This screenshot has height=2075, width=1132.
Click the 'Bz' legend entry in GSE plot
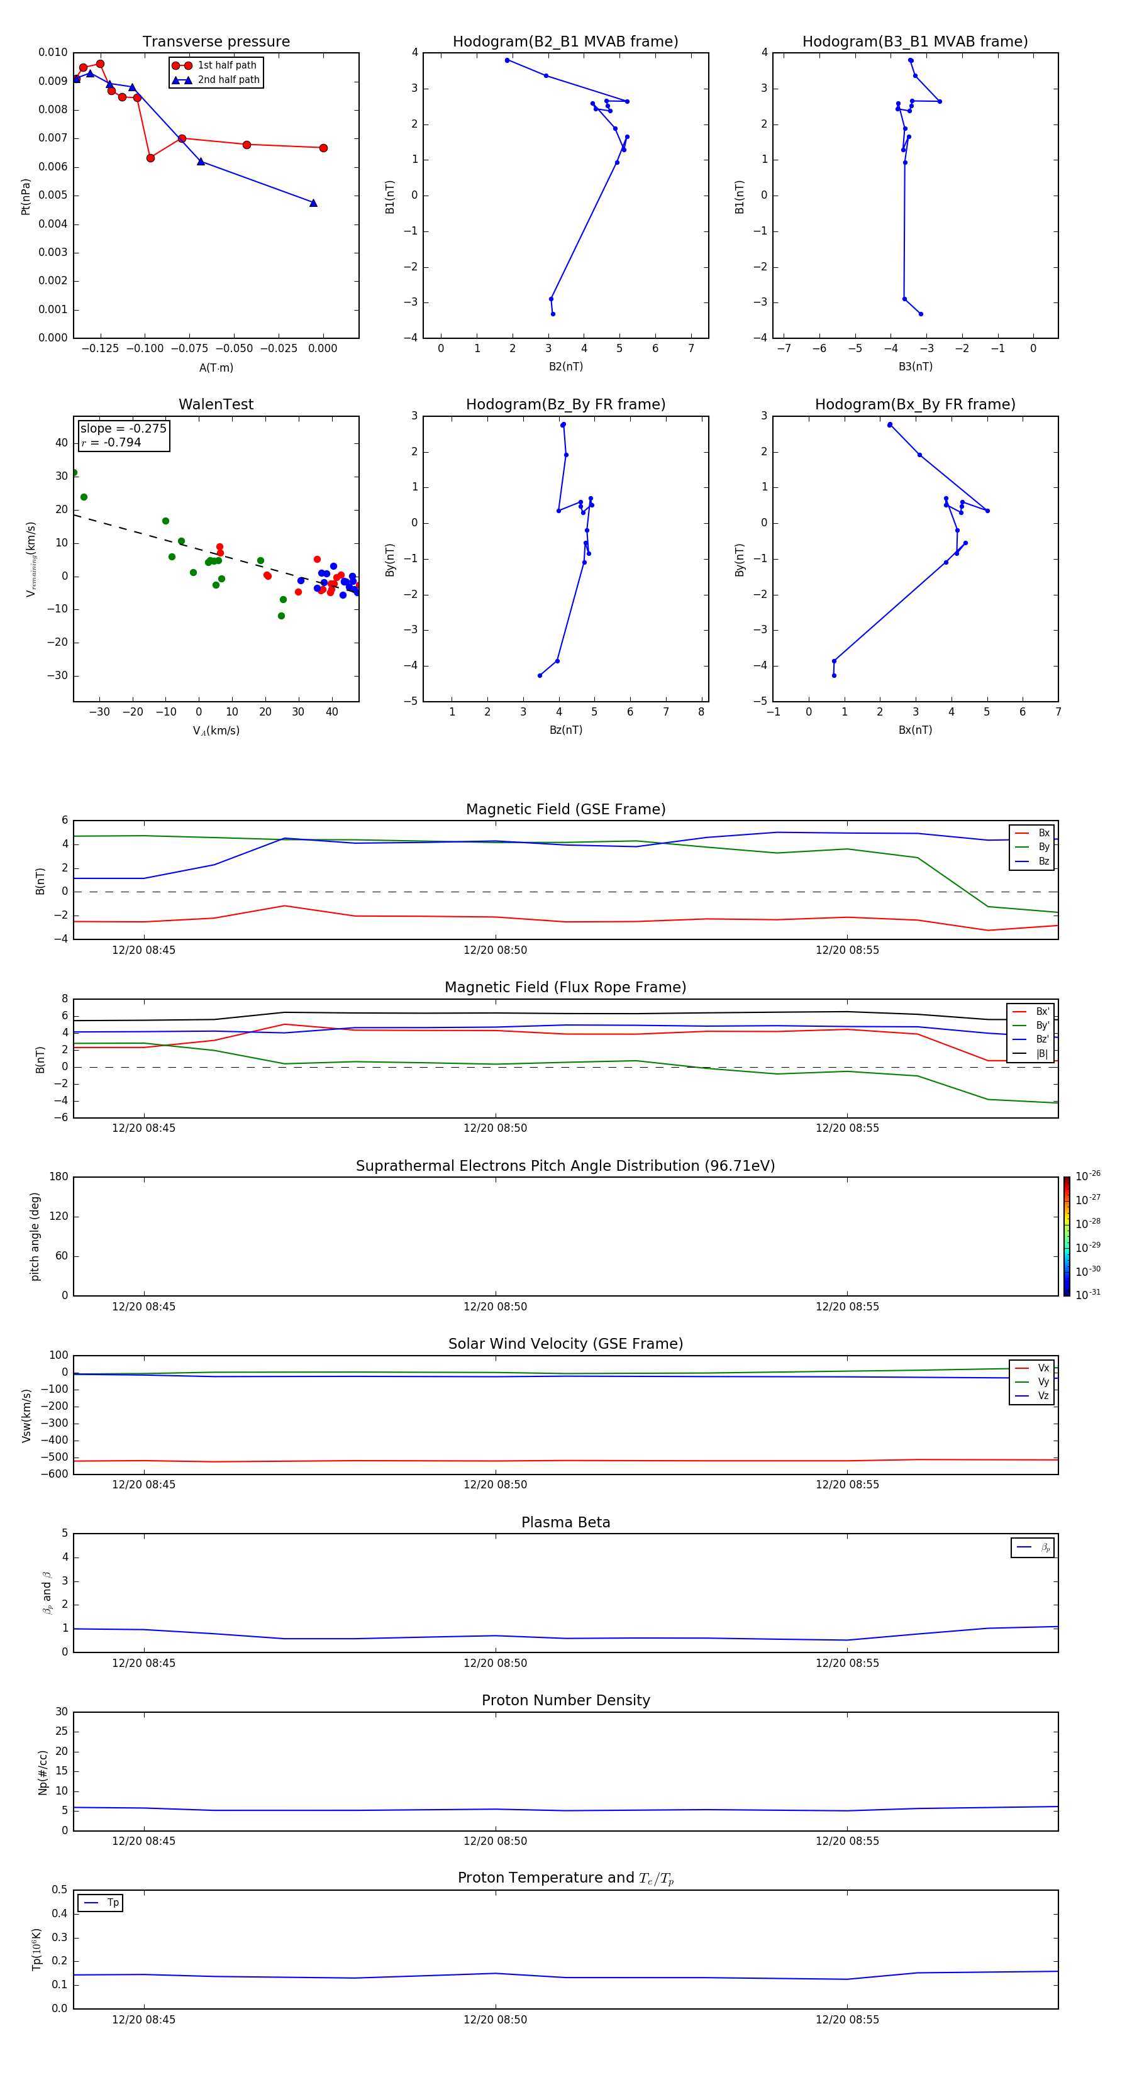[x=1033, y=861]
